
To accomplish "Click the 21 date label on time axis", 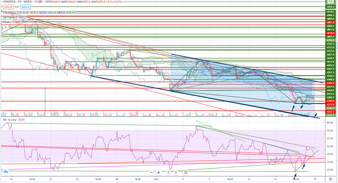I will pyautogui.click(x=51, y=179).
